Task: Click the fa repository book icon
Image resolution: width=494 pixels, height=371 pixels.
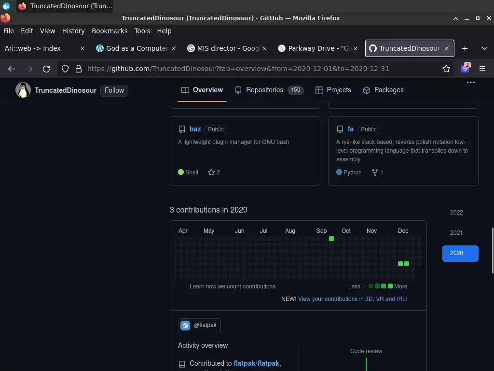Action: coord(340,129)
